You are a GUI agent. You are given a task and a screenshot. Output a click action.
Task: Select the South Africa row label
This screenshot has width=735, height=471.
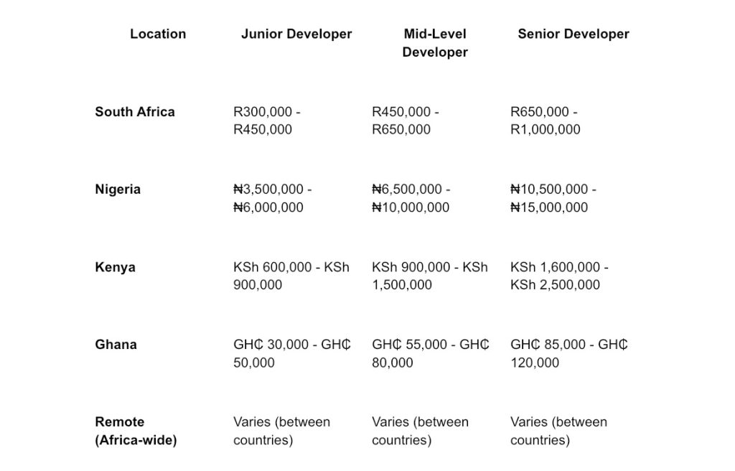[135, 112]
